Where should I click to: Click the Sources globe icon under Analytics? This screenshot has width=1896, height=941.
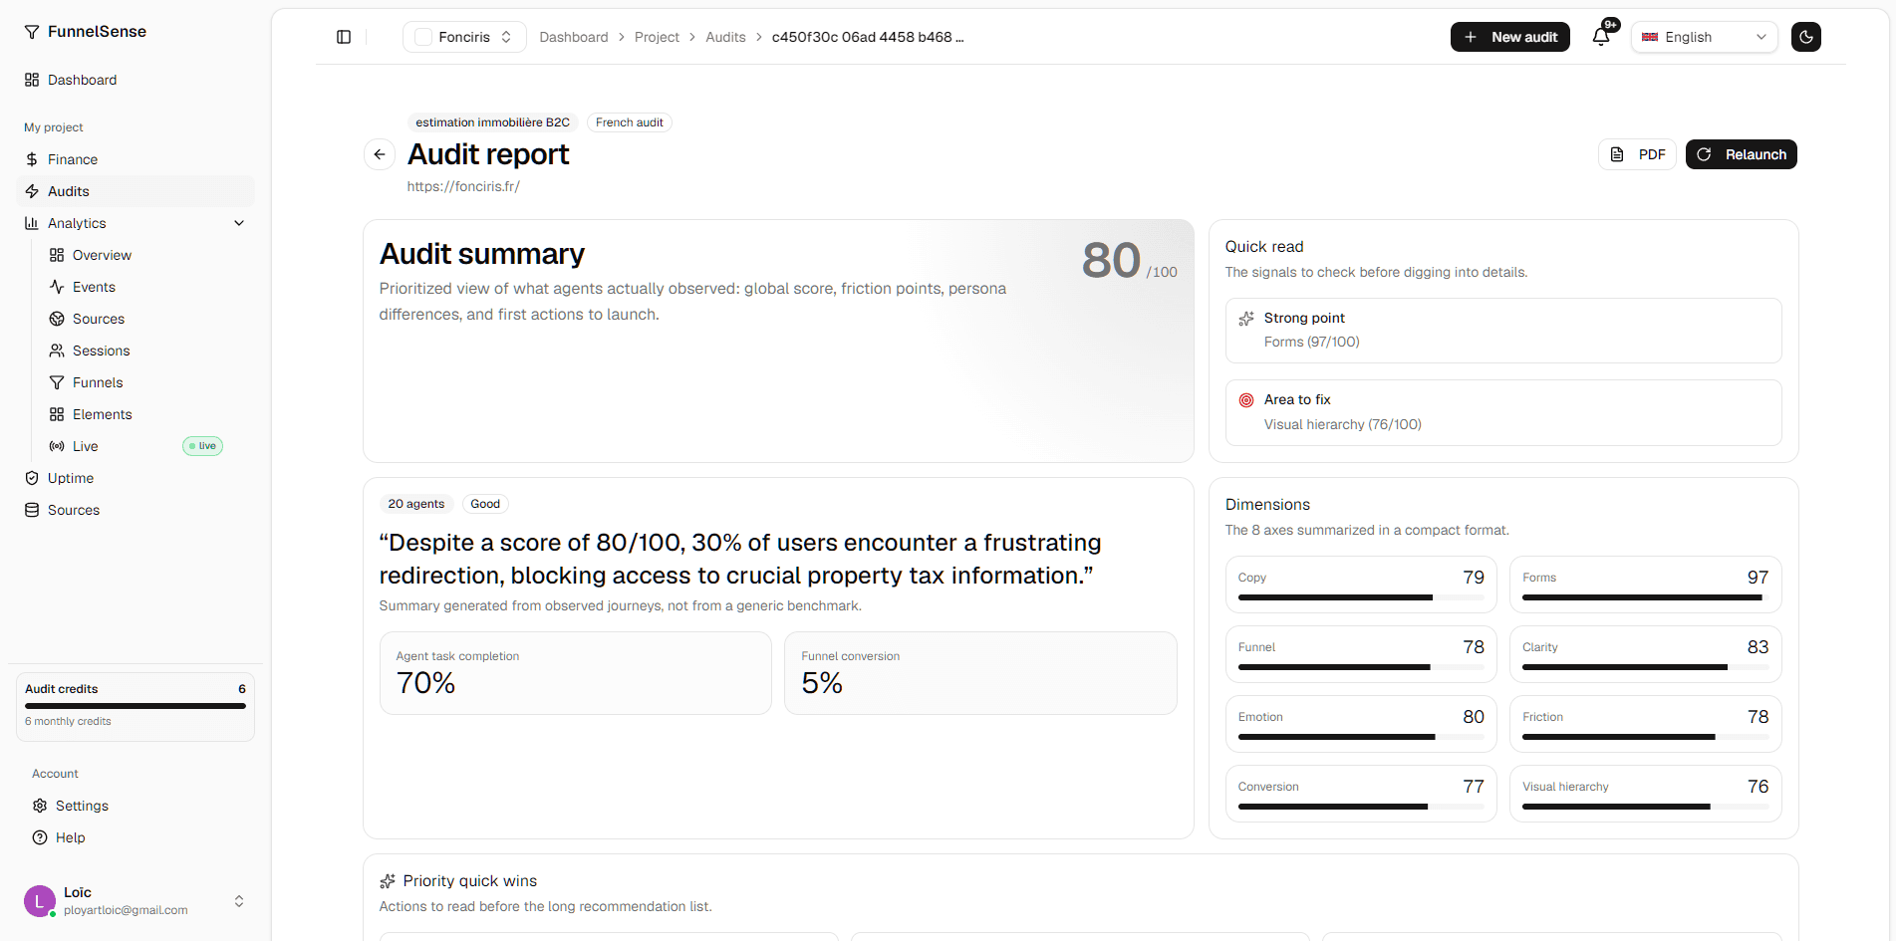pos(57,319)
